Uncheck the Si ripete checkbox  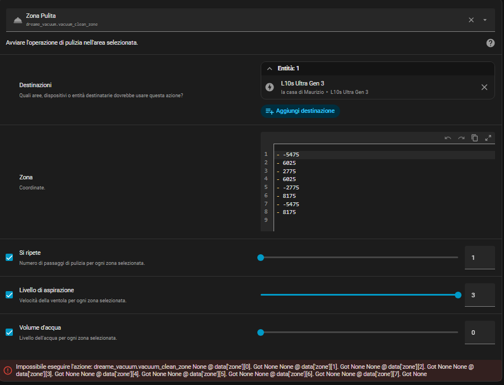[x=10, y=258]
